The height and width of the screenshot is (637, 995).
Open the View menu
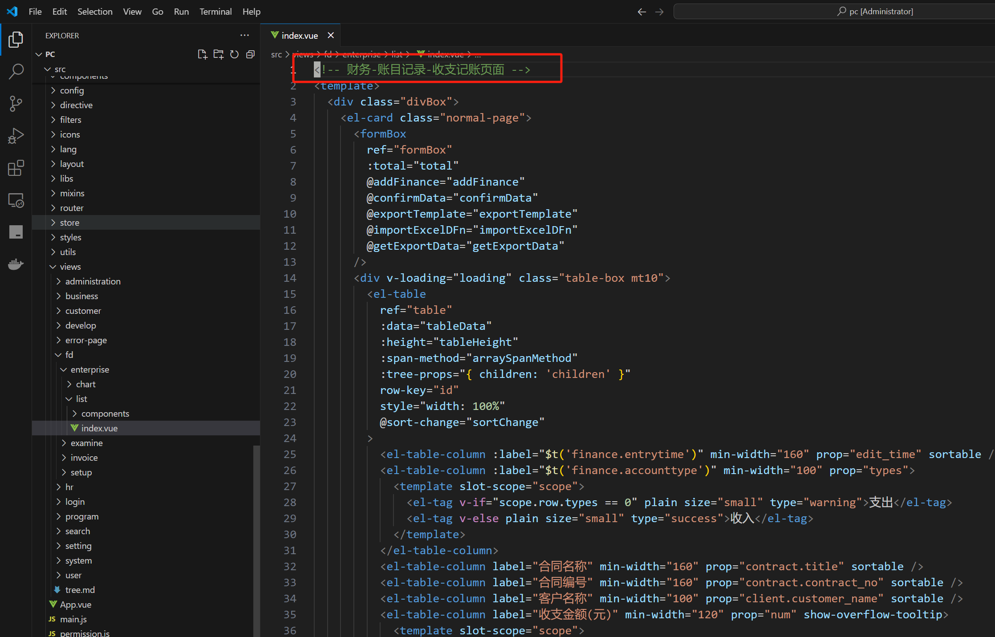(132, 12)
